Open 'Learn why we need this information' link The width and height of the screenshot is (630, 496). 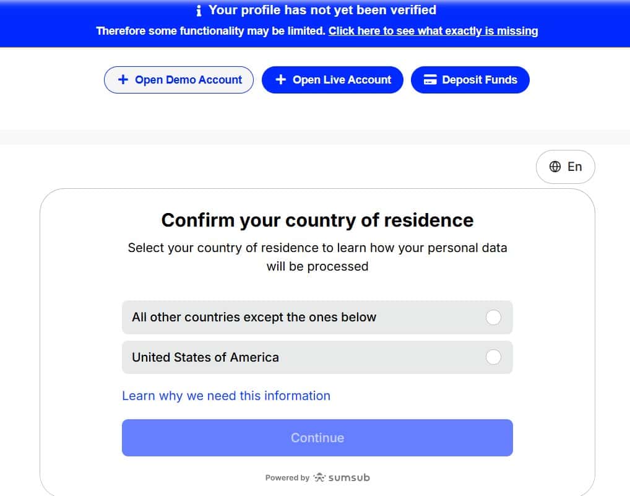(x=226, y=396)
